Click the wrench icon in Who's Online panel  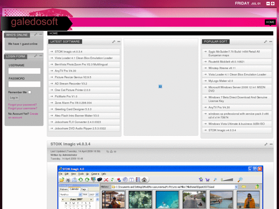(x=36, y=35)
